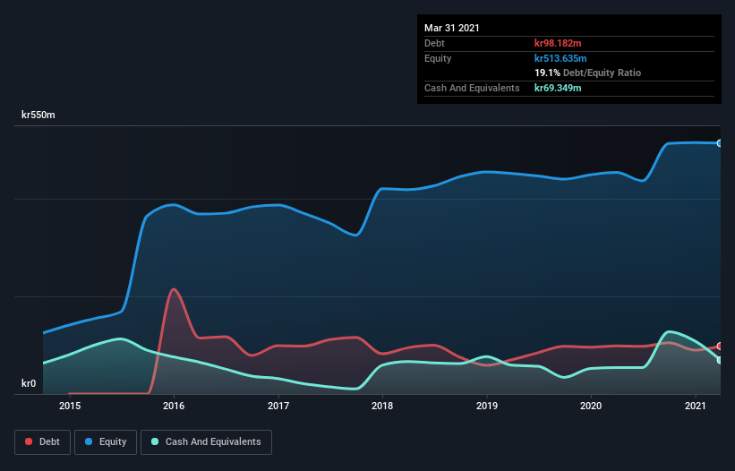Click the 2021 x-axis label

coord(695,406)
